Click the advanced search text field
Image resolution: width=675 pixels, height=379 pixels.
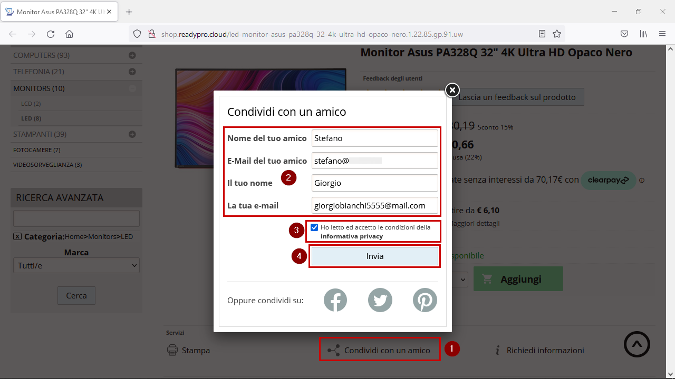(76, 218)
